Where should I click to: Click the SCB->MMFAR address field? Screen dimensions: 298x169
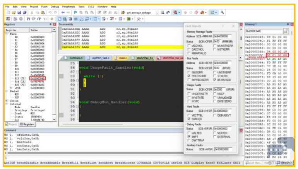tap(223, 36)
